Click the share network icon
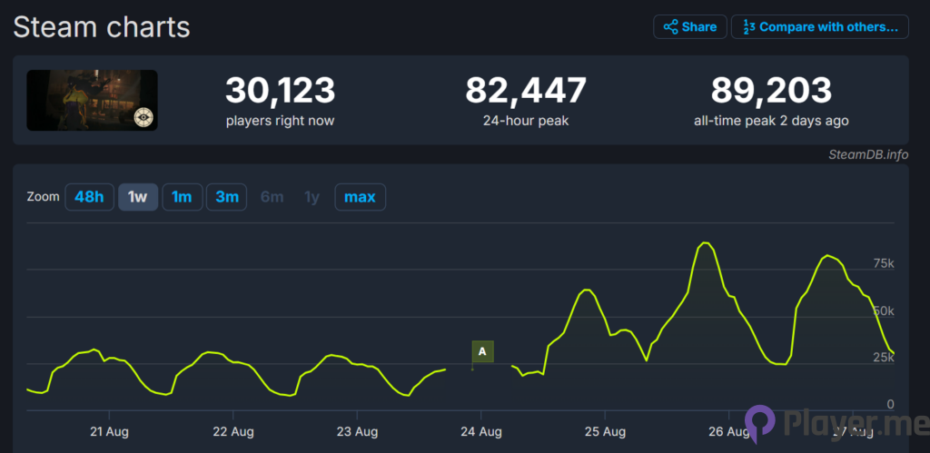 click(x=671, y=26)
